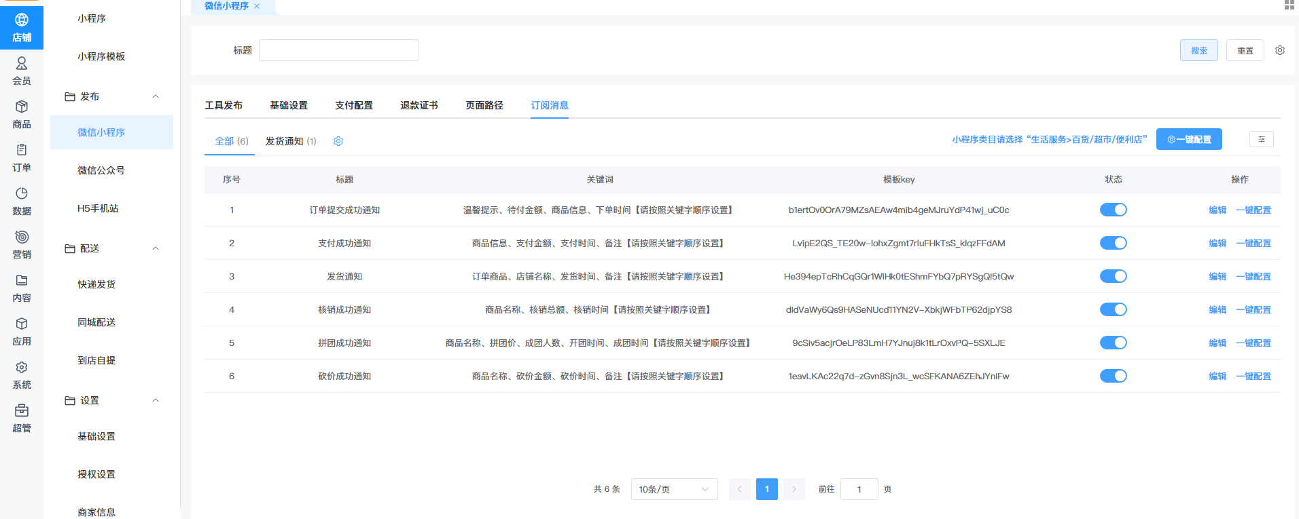Toggle status switch for 砍价成功通知

1113,376
